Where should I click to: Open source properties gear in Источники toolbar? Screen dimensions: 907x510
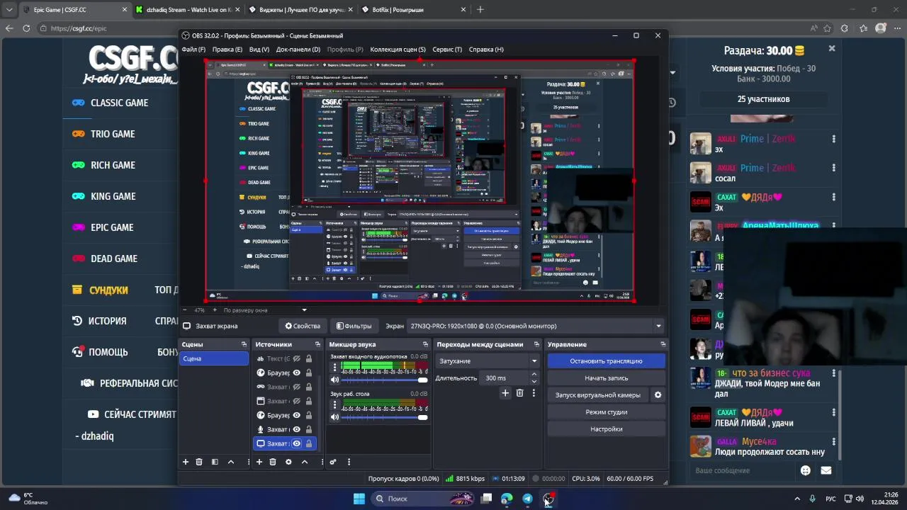288,462
